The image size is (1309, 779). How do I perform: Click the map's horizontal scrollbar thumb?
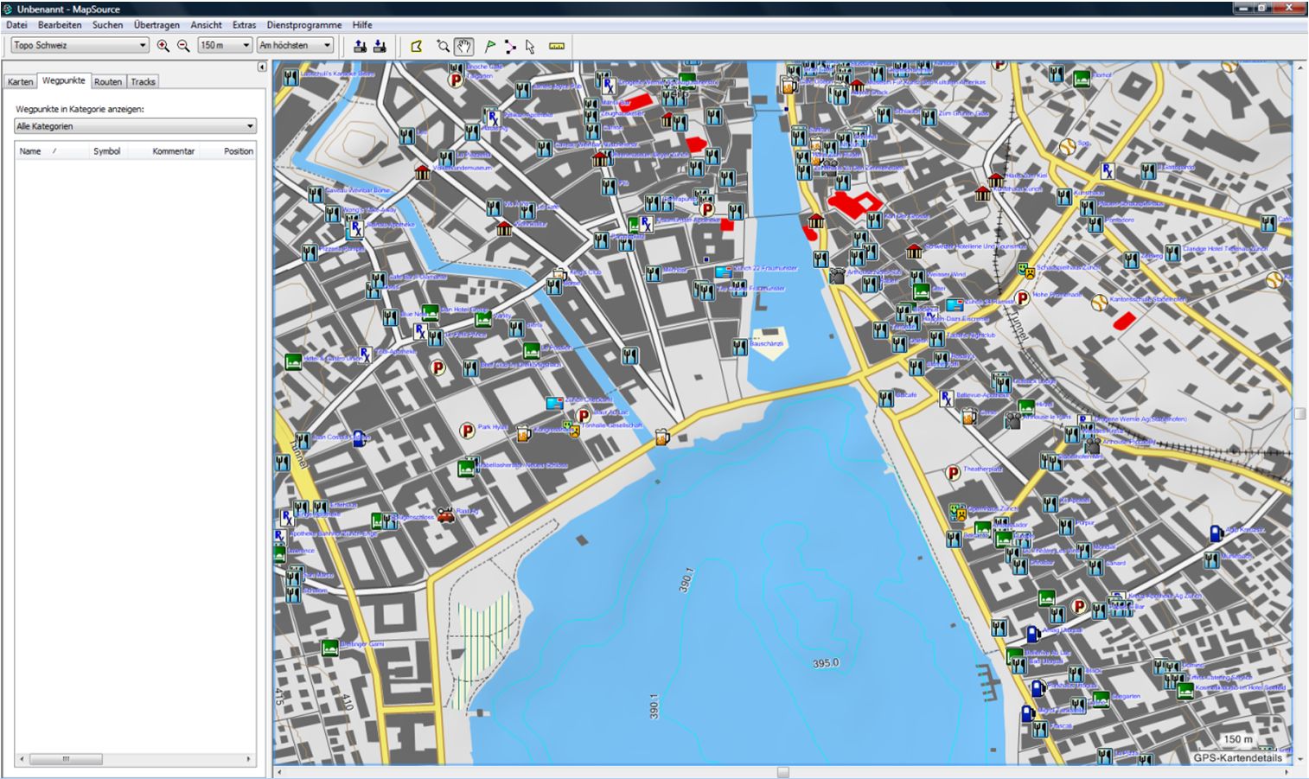point(782,772)
